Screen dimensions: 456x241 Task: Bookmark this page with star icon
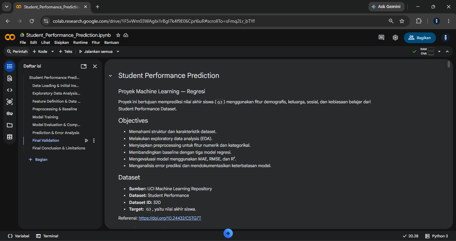[402, 21]
